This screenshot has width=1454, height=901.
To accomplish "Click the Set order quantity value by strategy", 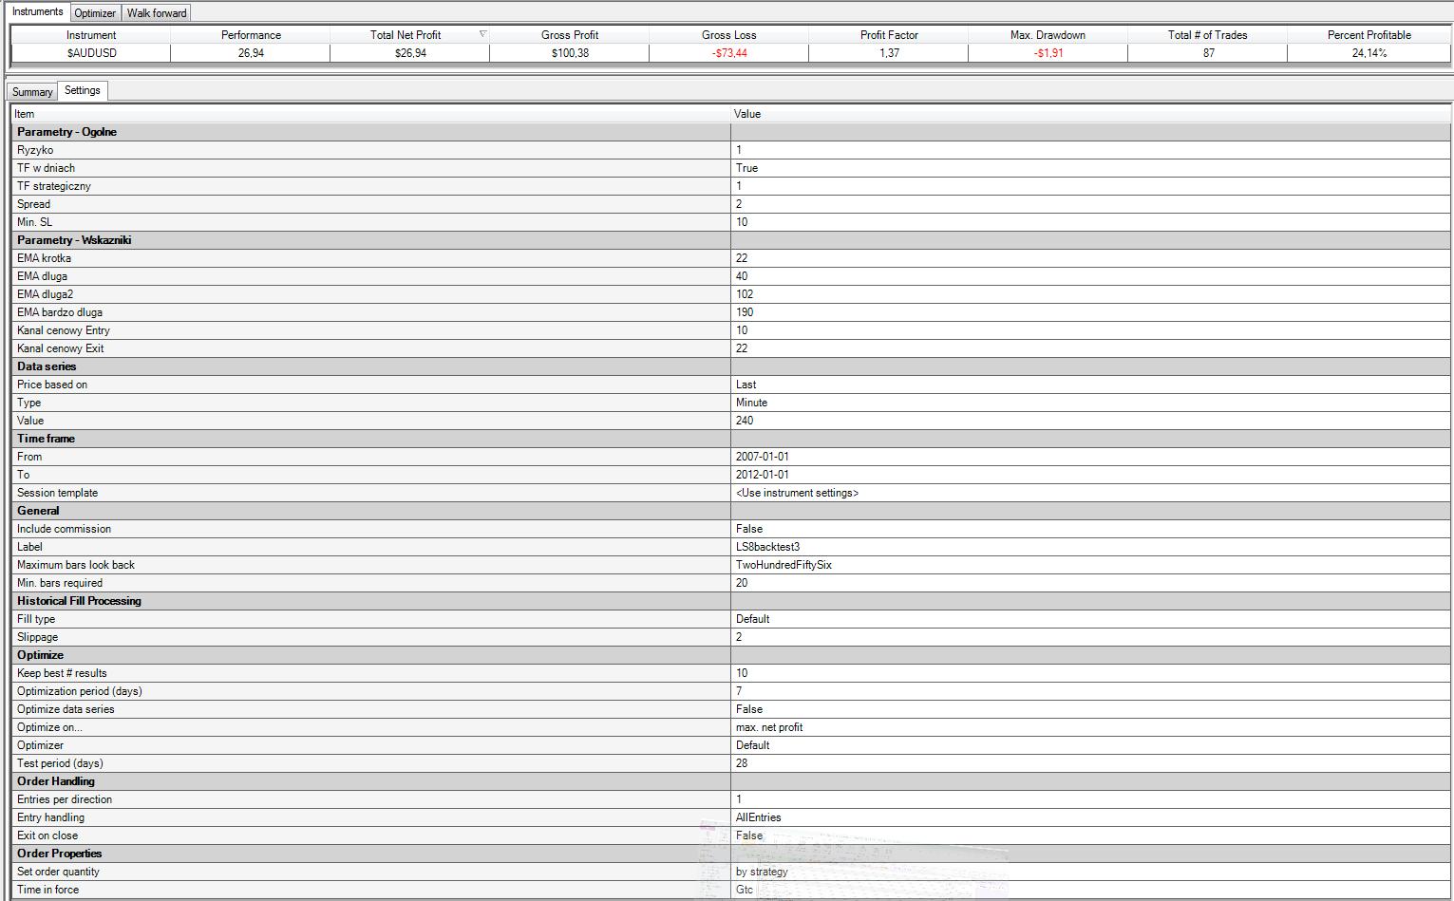I will click(762, 872).
